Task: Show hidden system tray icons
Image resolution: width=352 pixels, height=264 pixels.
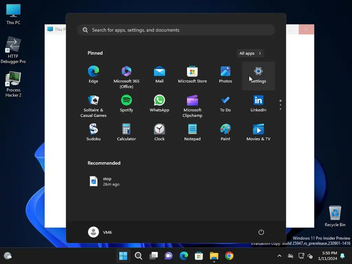Action: 279,256
